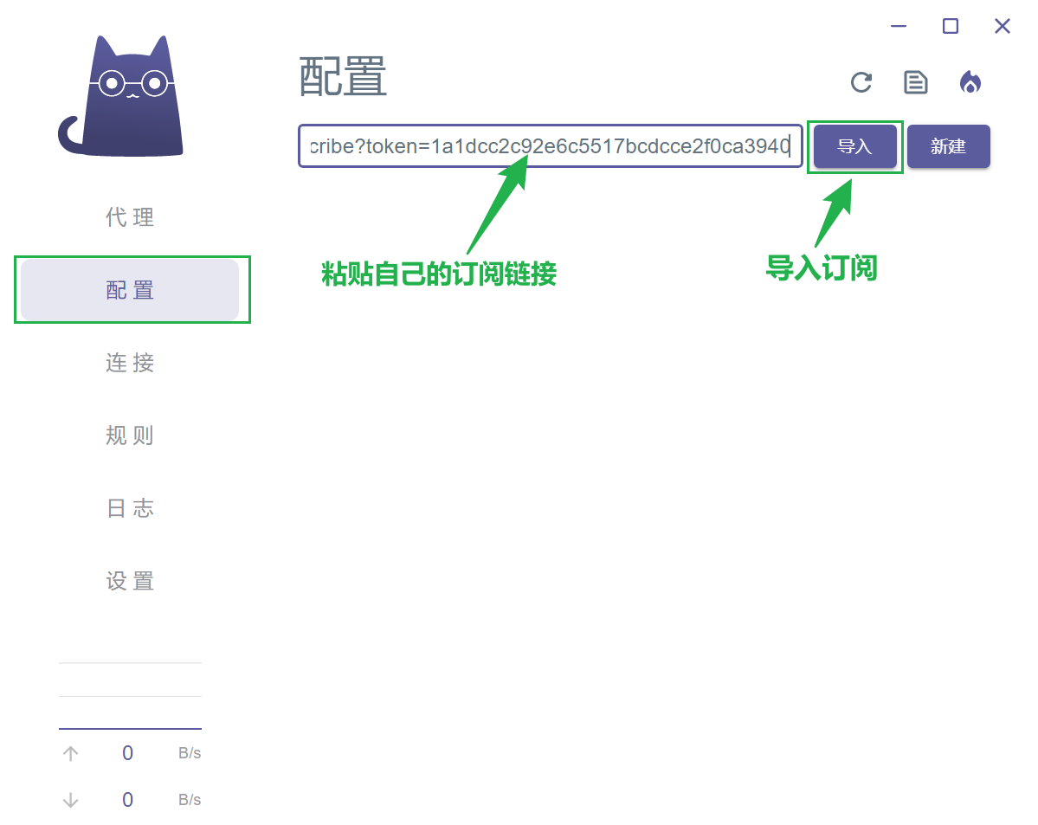Click the traffic graph in the sidebar
Screen dimensions: 1038x825
[x=130, y=696]
